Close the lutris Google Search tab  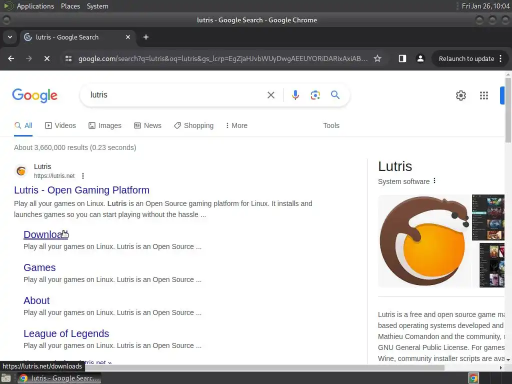coord(128,37)
